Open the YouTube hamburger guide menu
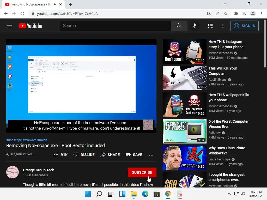Screen dimensions: 267x200 point(9,26)
